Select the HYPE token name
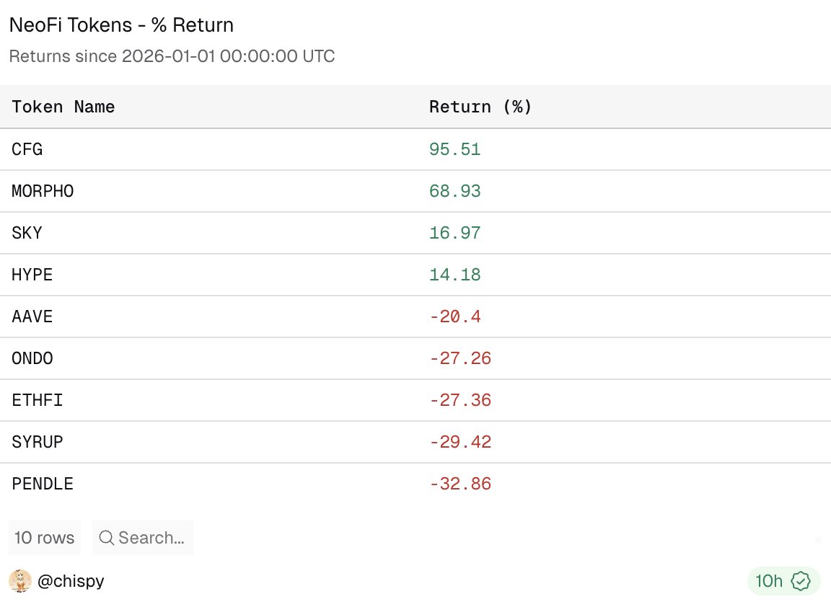 point(32,275)
